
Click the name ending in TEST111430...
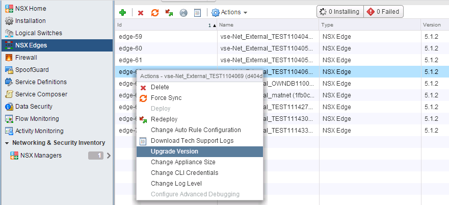tap(288, 119)
